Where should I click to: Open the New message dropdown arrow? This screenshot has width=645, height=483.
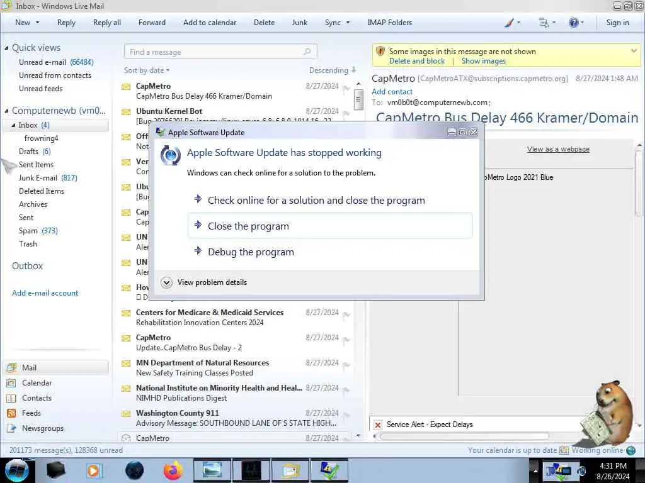38,23
